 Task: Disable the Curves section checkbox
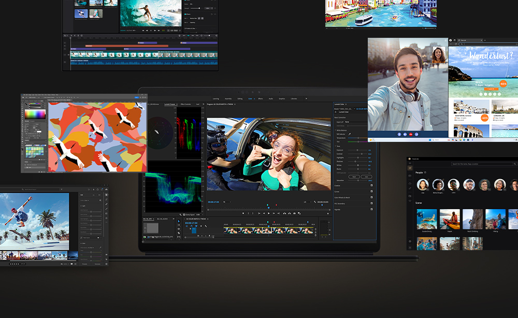(x=371, y=191)
